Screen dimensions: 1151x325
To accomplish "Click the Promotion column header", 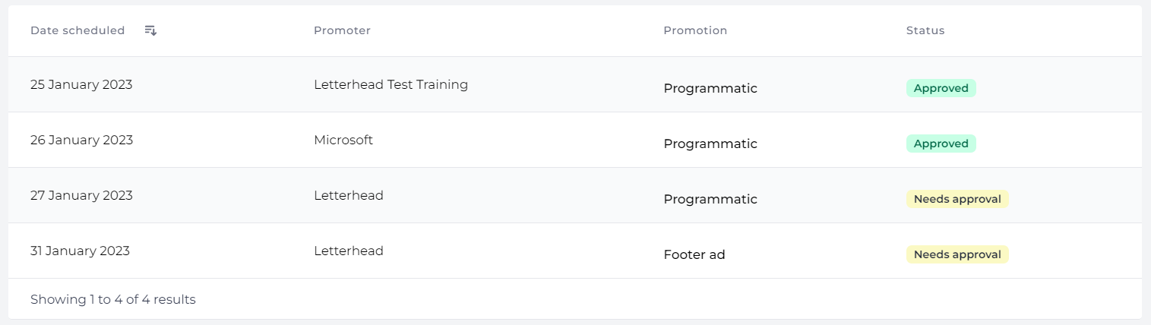I will click(695, 30).
